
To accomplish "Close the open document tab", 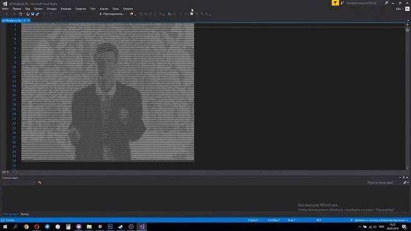I will 28,21.
